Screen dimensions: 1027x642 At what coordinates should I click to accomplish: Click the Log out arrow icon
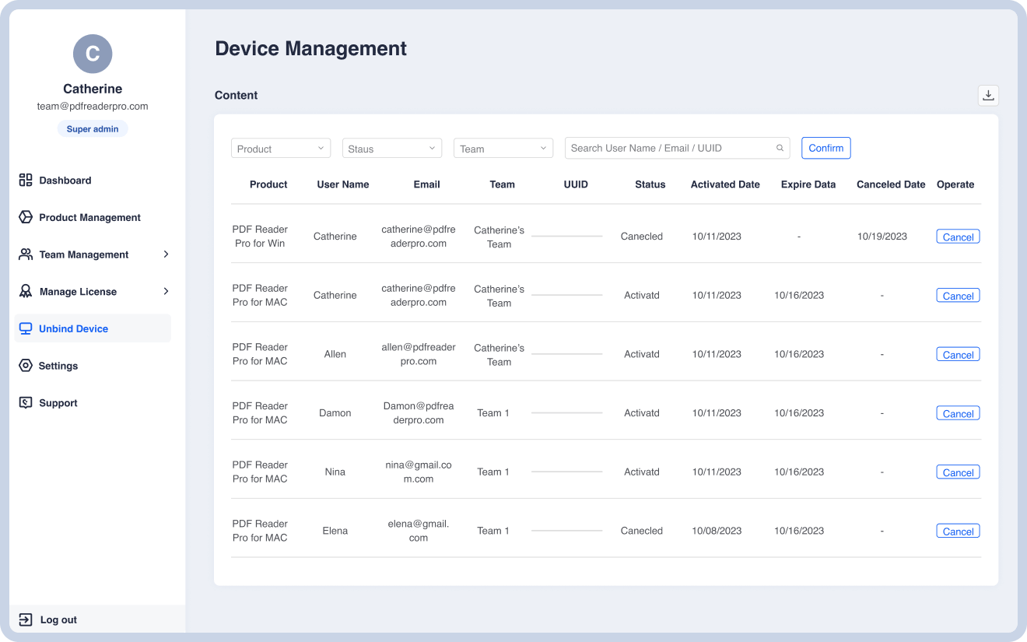(26, 620)
